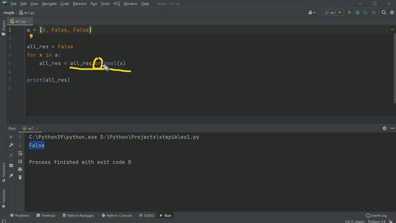Click the intention lightbulb in editor
Viewport: 396px width, 223px height.
31,36
